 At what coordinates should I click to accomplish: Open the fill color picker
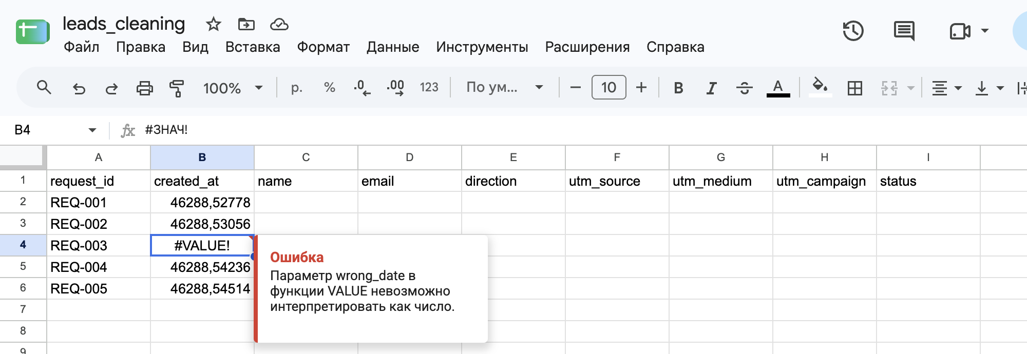820,87
